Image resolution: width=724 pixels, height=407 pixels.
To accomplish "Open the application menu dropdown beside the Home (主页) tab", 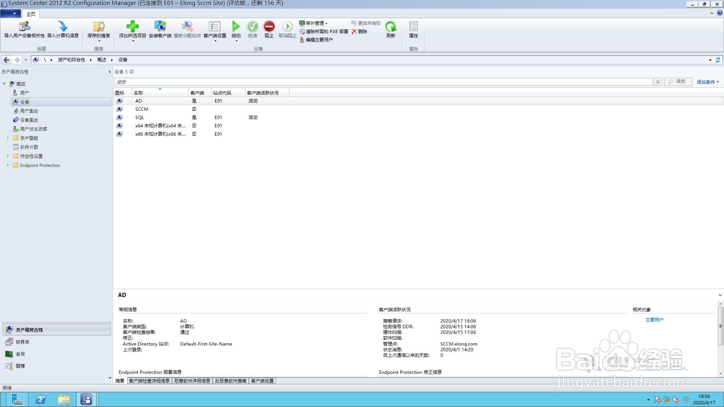I will (x=10, y=14).
